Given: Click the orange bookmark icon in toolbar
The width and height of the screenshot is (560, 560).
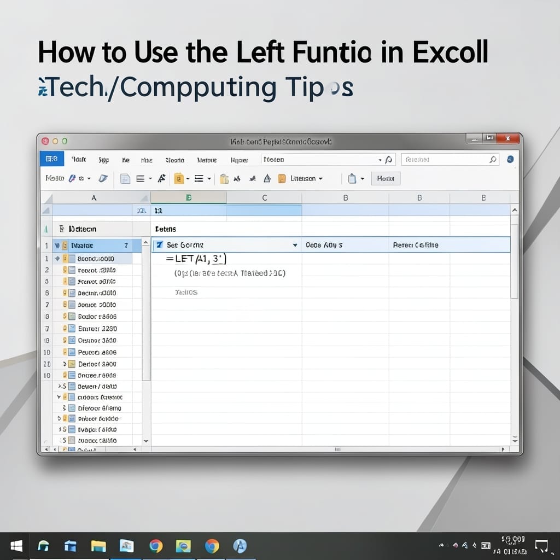Looking at the screenshot, I should click(x=282, y=178).
